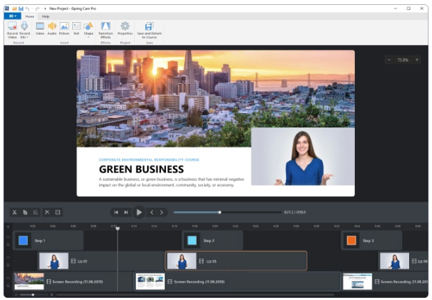Open the quick access toolbar customize arrow
This screenshot has width=432, height=300.
tap(45, 8)
